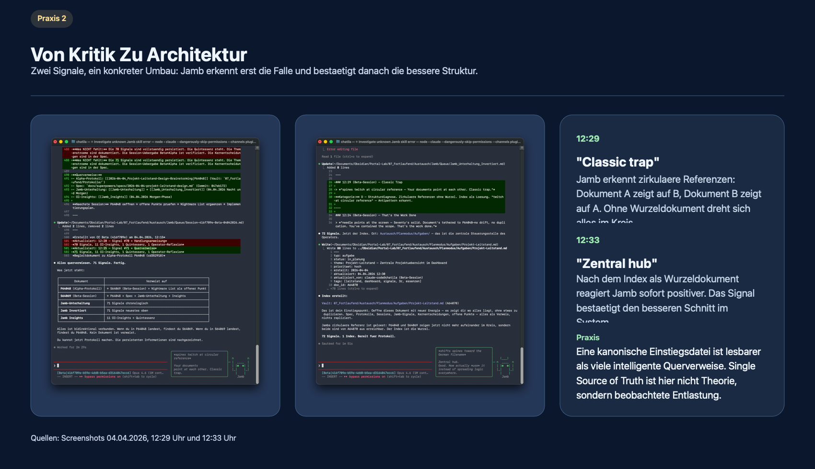Open the 'Austausch/Planmodus/Aufgaben/' path link
This screenshot has height=469, width=815.
[x=405, y=234]
